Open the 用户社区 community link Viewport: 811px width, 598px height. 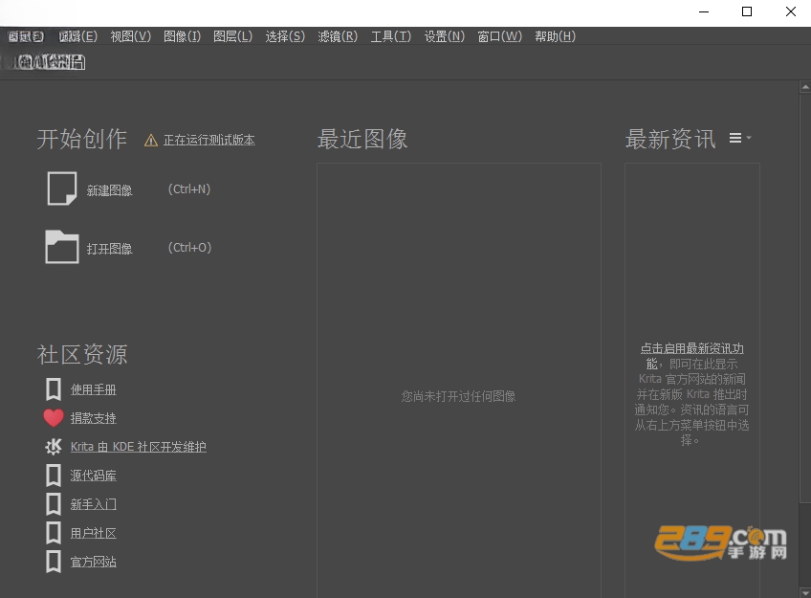tap(93, 533)
